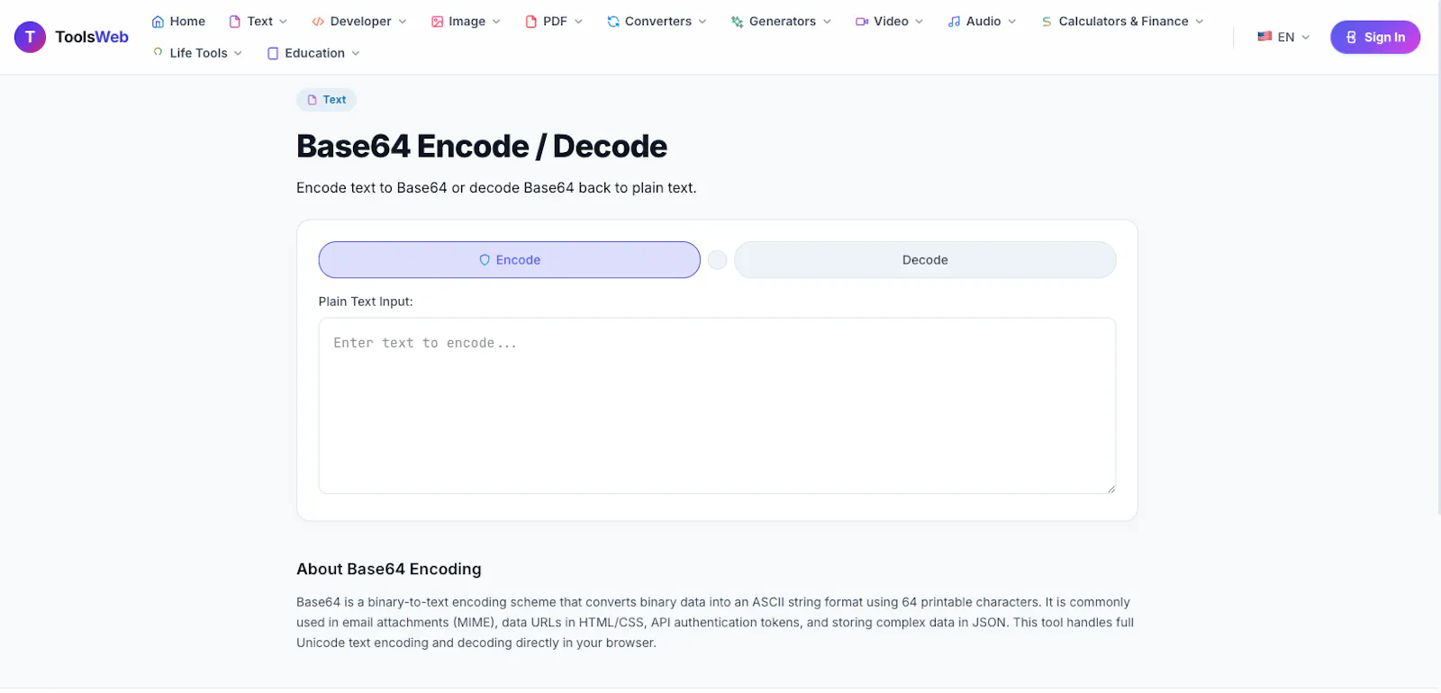Click the 'Encode text to Base64' description
Image resolution: width=1441 pixels, height=693 pixels.
(496, 188)
